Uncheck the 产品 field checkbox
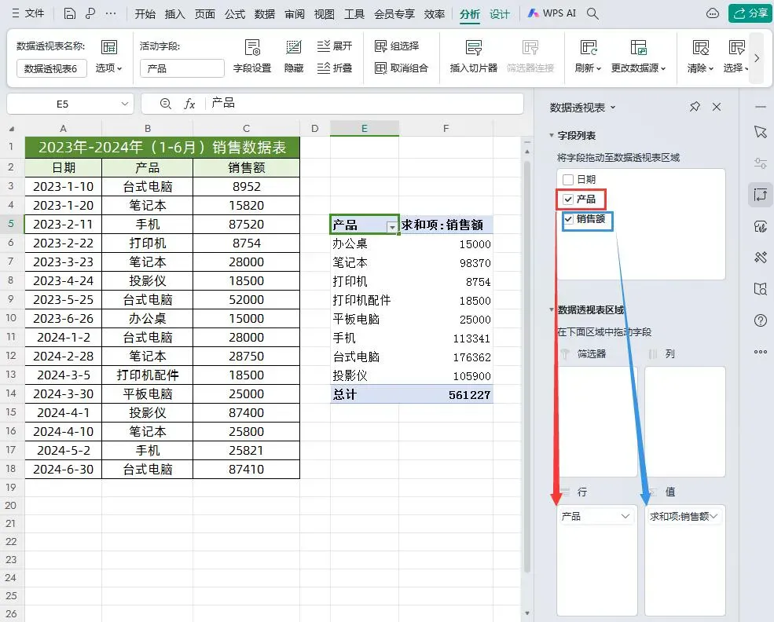Screen dimensions: 774x622 coord(568,199)
